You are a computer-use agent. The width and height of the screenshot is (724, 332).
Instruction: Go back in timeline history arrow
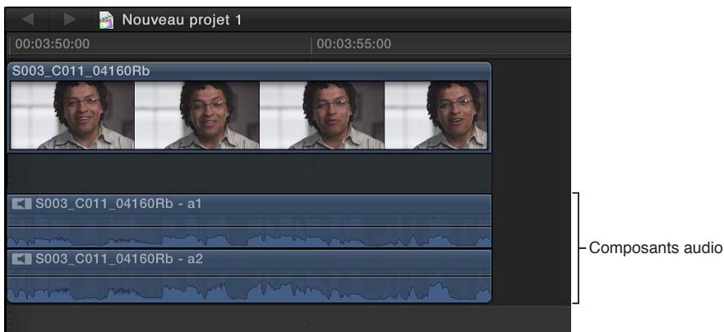point(28,20)
